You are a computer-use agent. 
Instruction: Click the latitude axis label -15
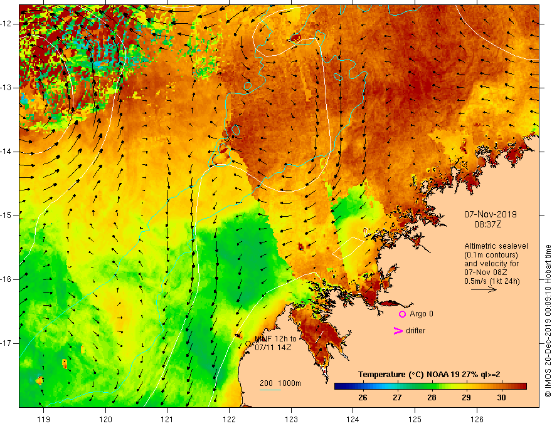tap(6, 216)
